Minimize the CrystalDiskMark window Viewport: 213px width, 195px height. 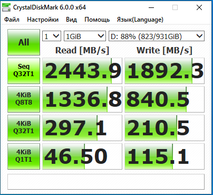pos(151,7)
